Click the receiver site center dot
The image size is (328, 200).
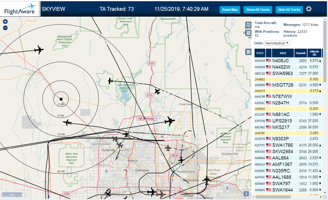pyautogui.click(x=61, y=99)
